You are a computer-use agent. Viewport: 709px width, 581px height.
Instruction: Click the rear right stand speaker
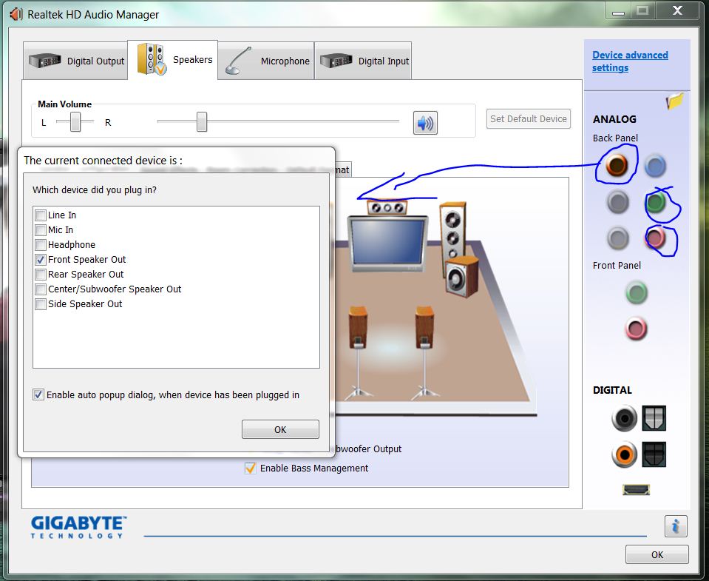424,353
